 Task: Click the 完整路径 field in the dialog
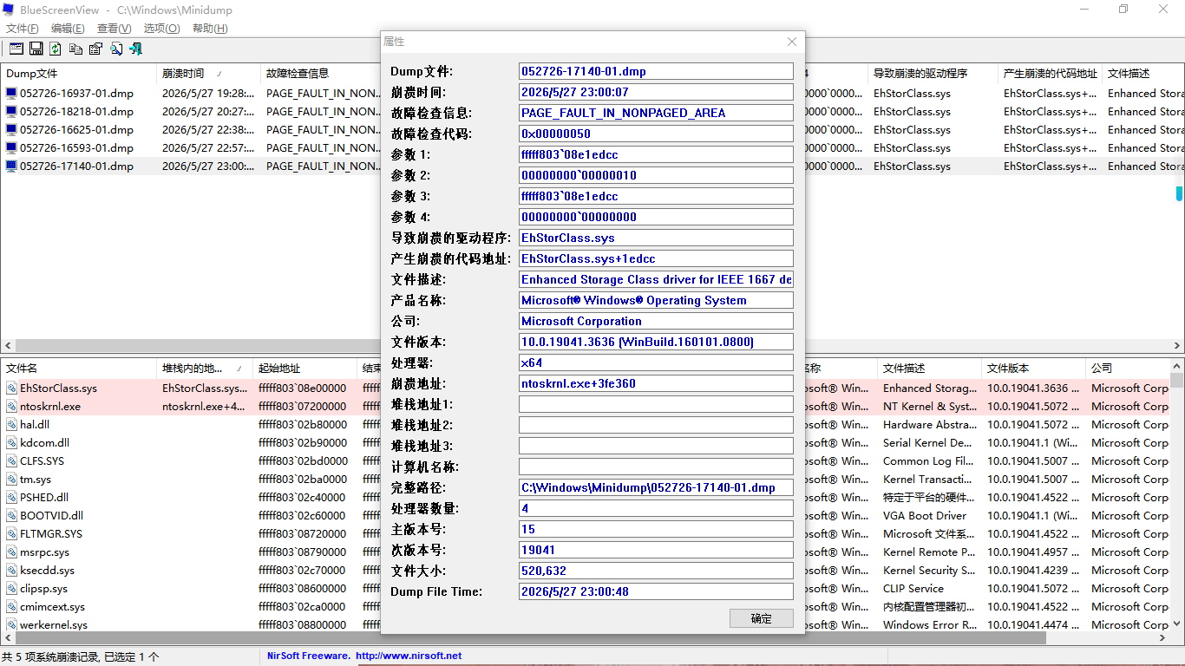pos(656,487)
